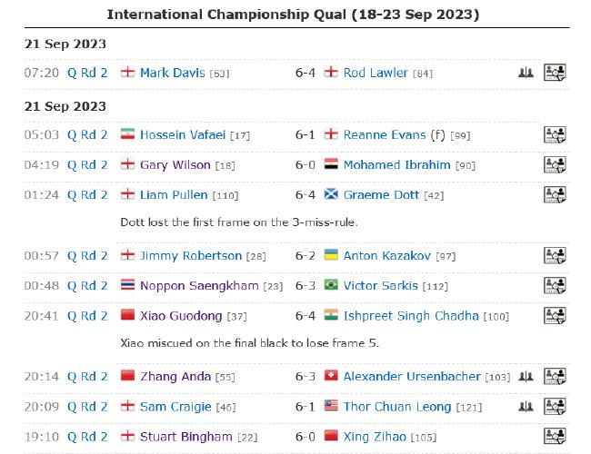This screenshot has height=454, width=591.
Task: Open match details icon for Hossein Vafaei row
Action: click(x=555, y=134)
